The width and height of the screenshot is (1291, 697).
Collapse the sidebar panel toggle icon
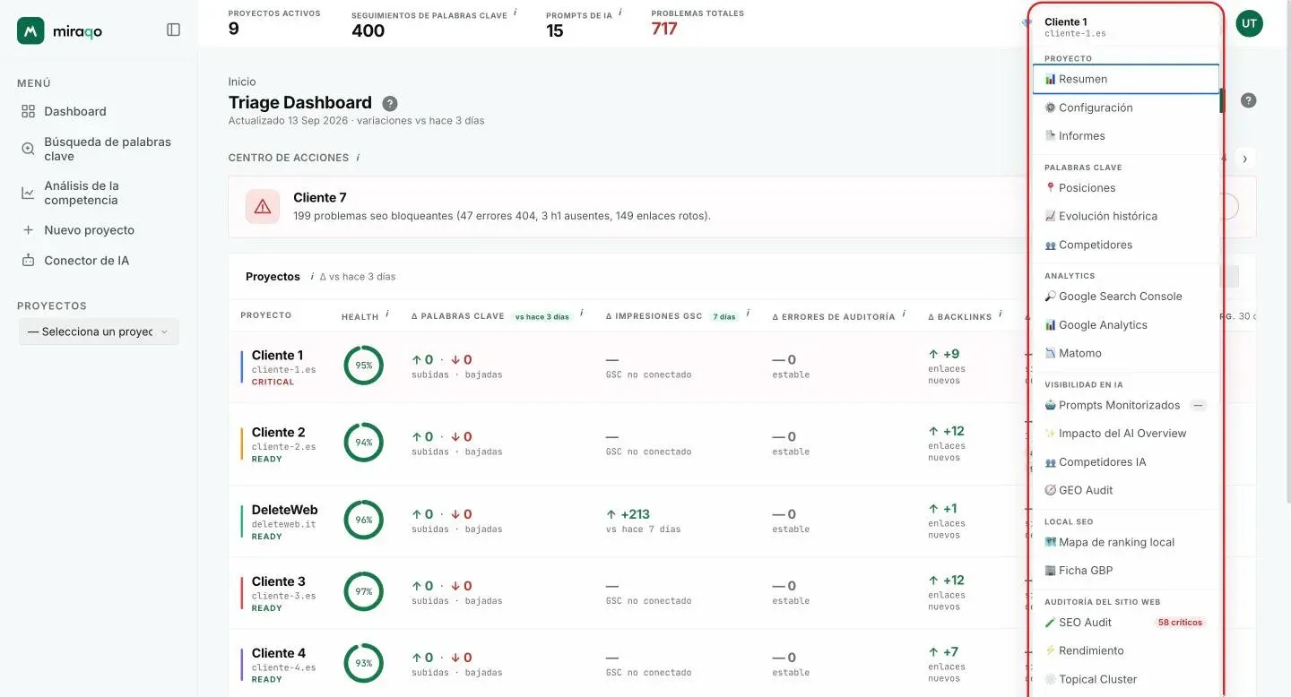(174, 30)
